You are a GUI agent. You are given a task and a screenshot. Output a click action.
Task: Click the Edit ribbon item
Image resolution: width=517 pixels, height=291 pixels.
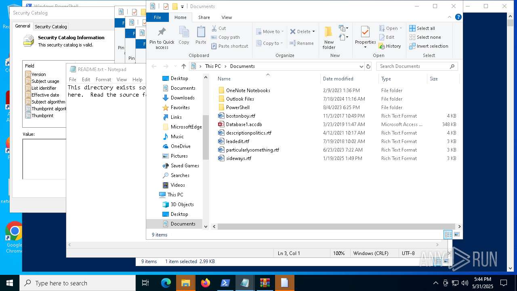click(387, 37)
